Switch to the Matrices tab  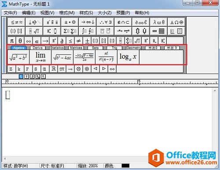click(76, 48)
